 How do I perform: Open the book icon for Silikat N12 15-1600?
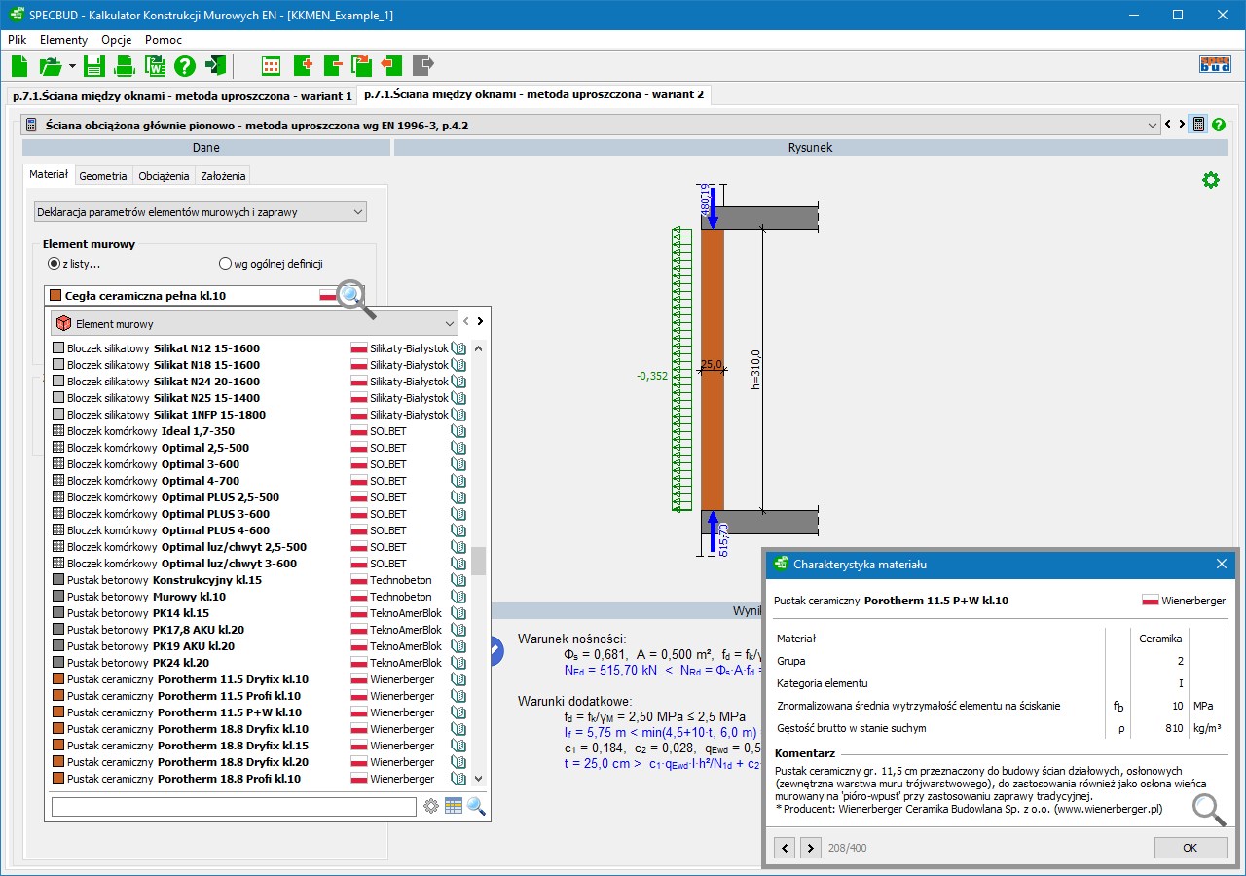pos(458,348)
